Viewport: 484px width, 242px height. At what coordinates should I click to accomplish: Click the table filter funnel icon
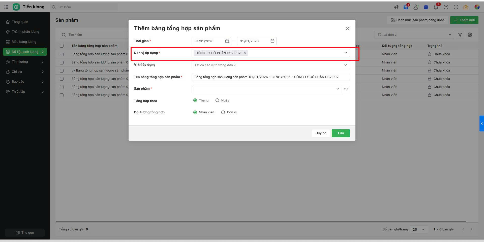tap(460, 35)
